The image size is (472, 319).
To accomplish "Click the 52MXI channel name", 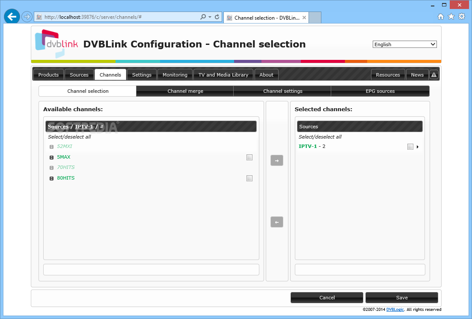I will pyautogui.click(x=65, y=146).
